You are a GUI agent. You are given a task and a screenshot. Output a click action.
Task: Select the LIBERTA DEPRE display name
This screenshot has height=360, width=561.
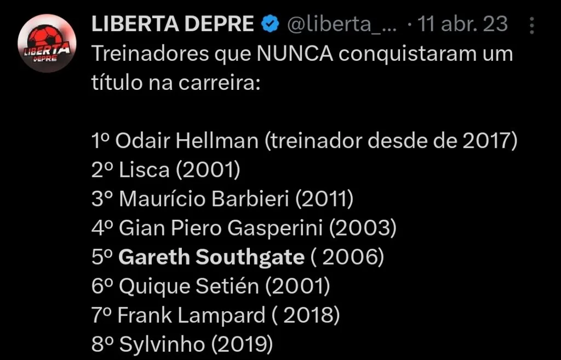point(173,24)
